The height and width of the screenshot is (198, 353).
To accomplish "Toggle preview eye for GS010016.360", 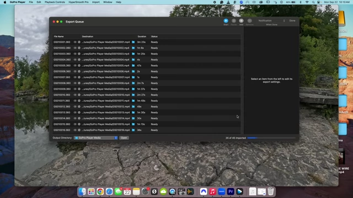I will pyautogui.click(x=75, y=130).
